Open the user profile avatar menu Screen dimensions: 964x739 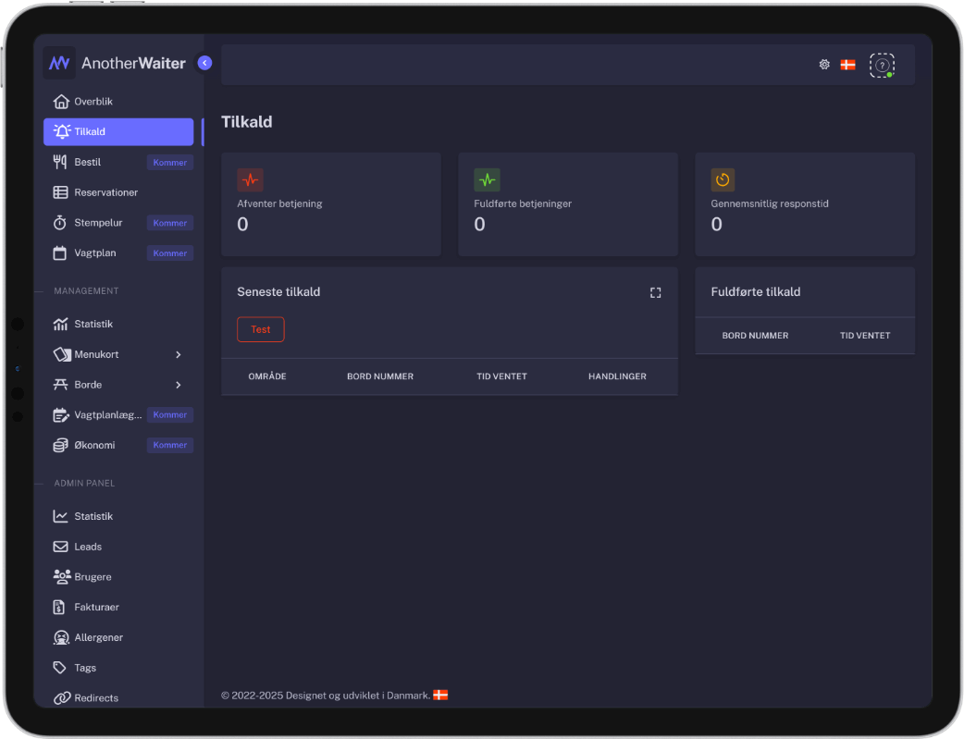click(x=882, y=65)
